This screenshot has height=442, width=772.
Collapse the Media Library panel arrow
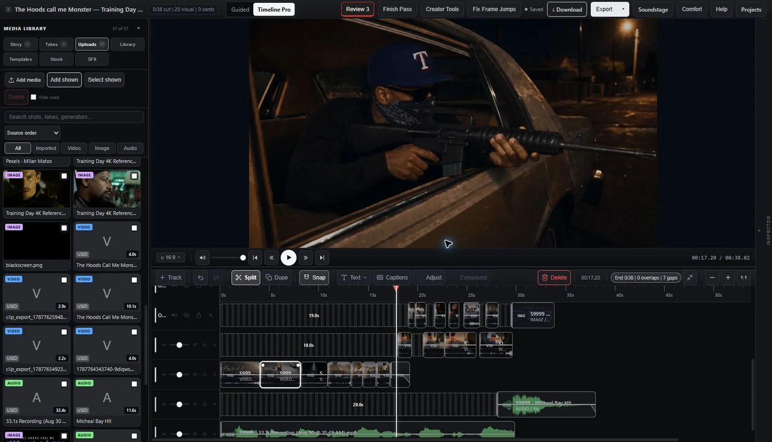pos(138,28)
